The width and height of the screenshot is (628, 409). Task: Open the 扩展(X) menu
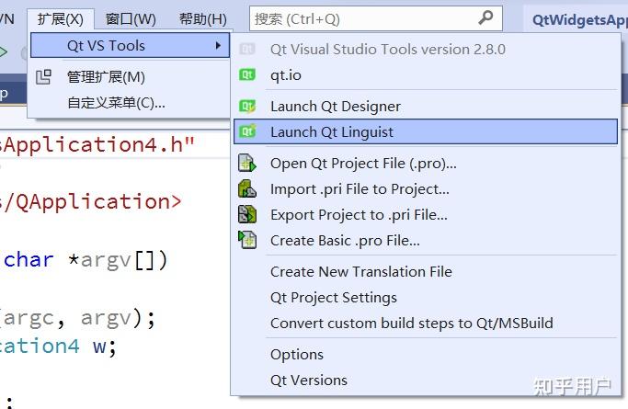tap(61, 18)
